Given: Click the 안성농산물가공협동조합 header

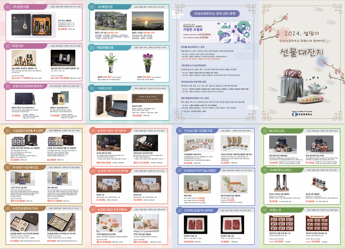Looking at the screenshot, I should (x=198, y=131).
